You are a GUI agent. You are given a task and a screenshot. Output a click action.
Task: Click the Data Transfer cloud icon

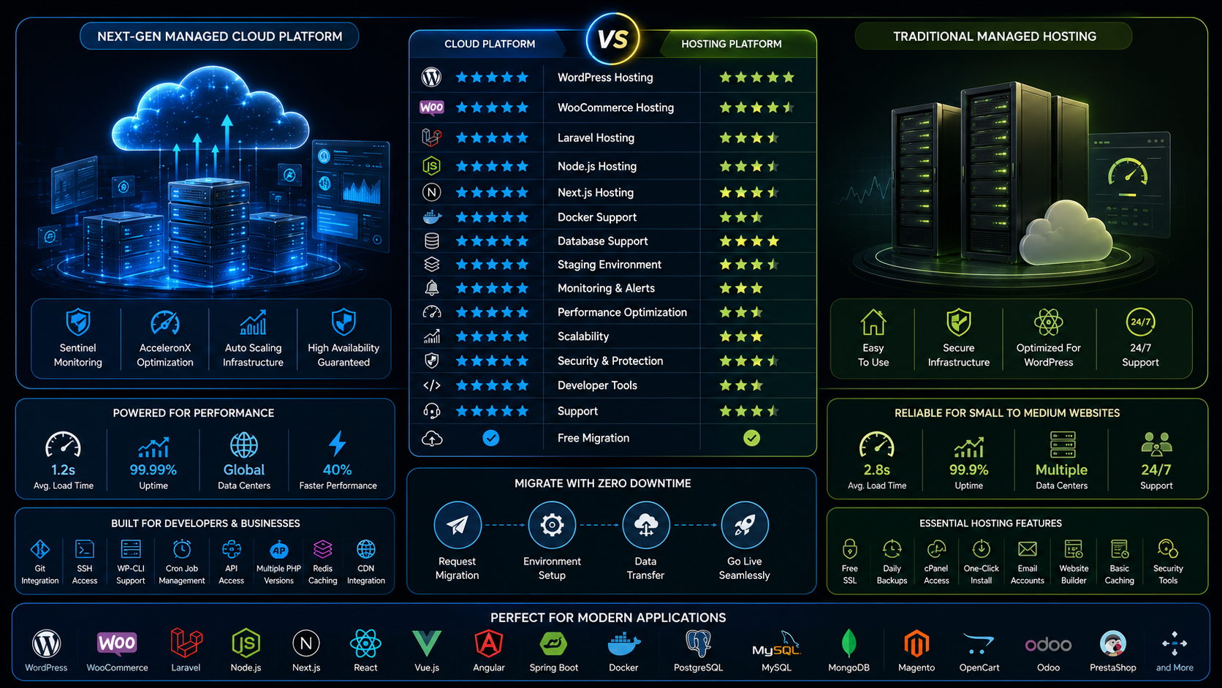click(x=646, y=525)
